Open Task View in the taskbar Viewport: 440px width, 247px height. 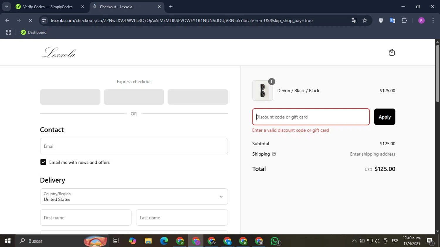click(116, 241)
